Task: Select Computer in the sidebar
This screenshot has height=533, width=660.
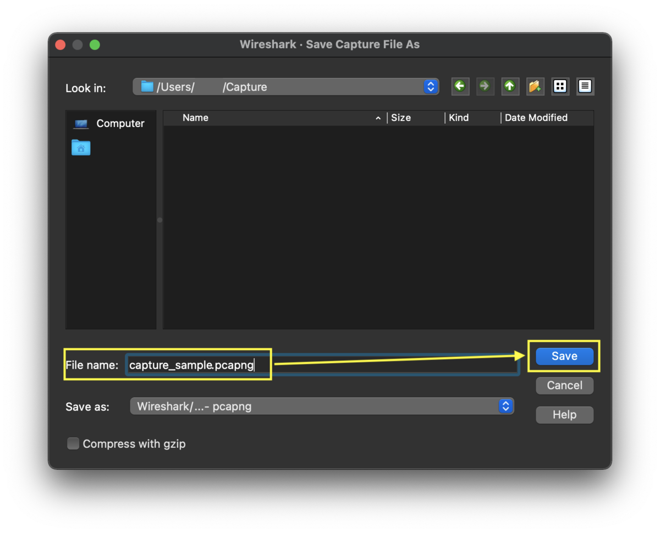Action: pos(110,124)
